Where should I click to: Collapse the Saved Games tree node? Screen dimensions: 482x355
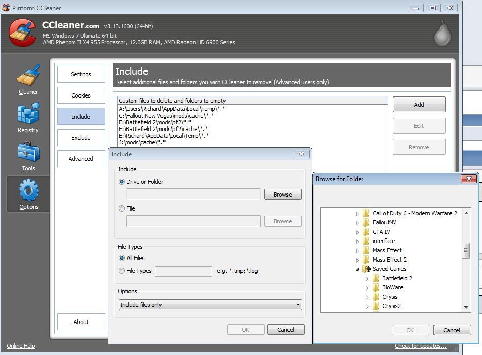pos(357,269)
